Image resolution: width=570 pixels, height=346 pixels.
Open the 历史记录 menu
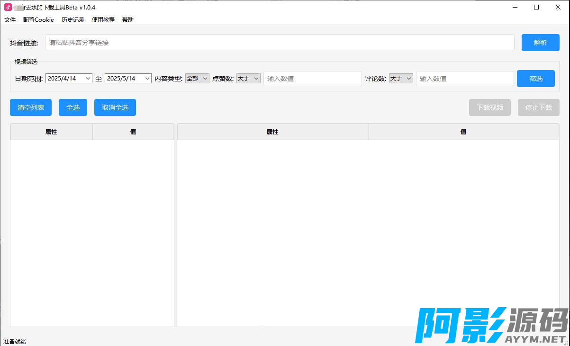(x=73, y=20)
